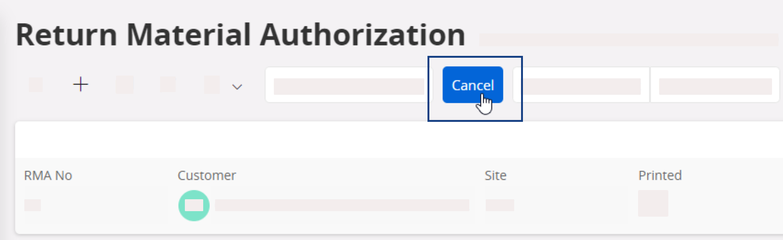Image resolution: width=783 pixels, height=240 pixels.
Task: Click the green Customer avatar circle
Action: [x=194, y=205]
